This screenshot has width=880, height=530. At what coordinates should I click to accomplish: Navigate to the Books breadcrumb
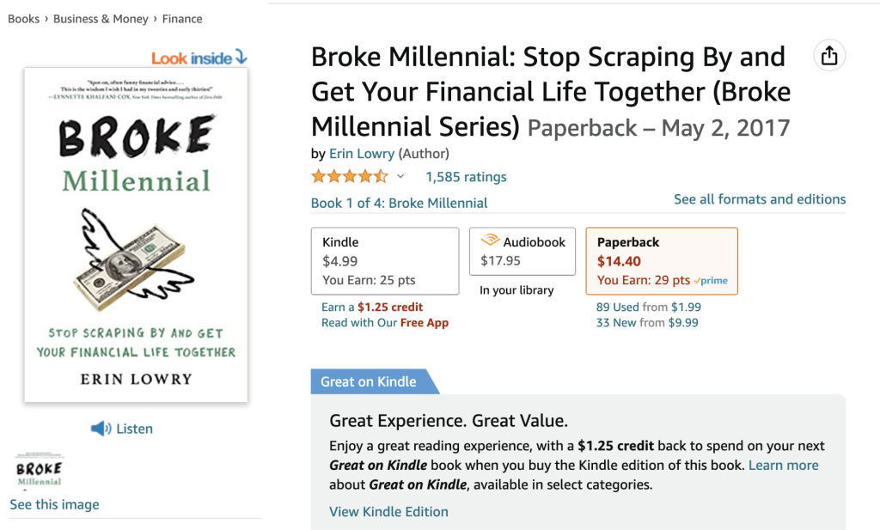23,18
